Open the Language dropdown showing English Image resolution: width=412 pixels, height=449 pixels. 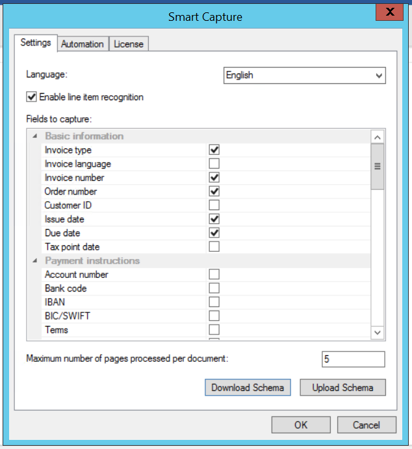(x=305, y=75)
